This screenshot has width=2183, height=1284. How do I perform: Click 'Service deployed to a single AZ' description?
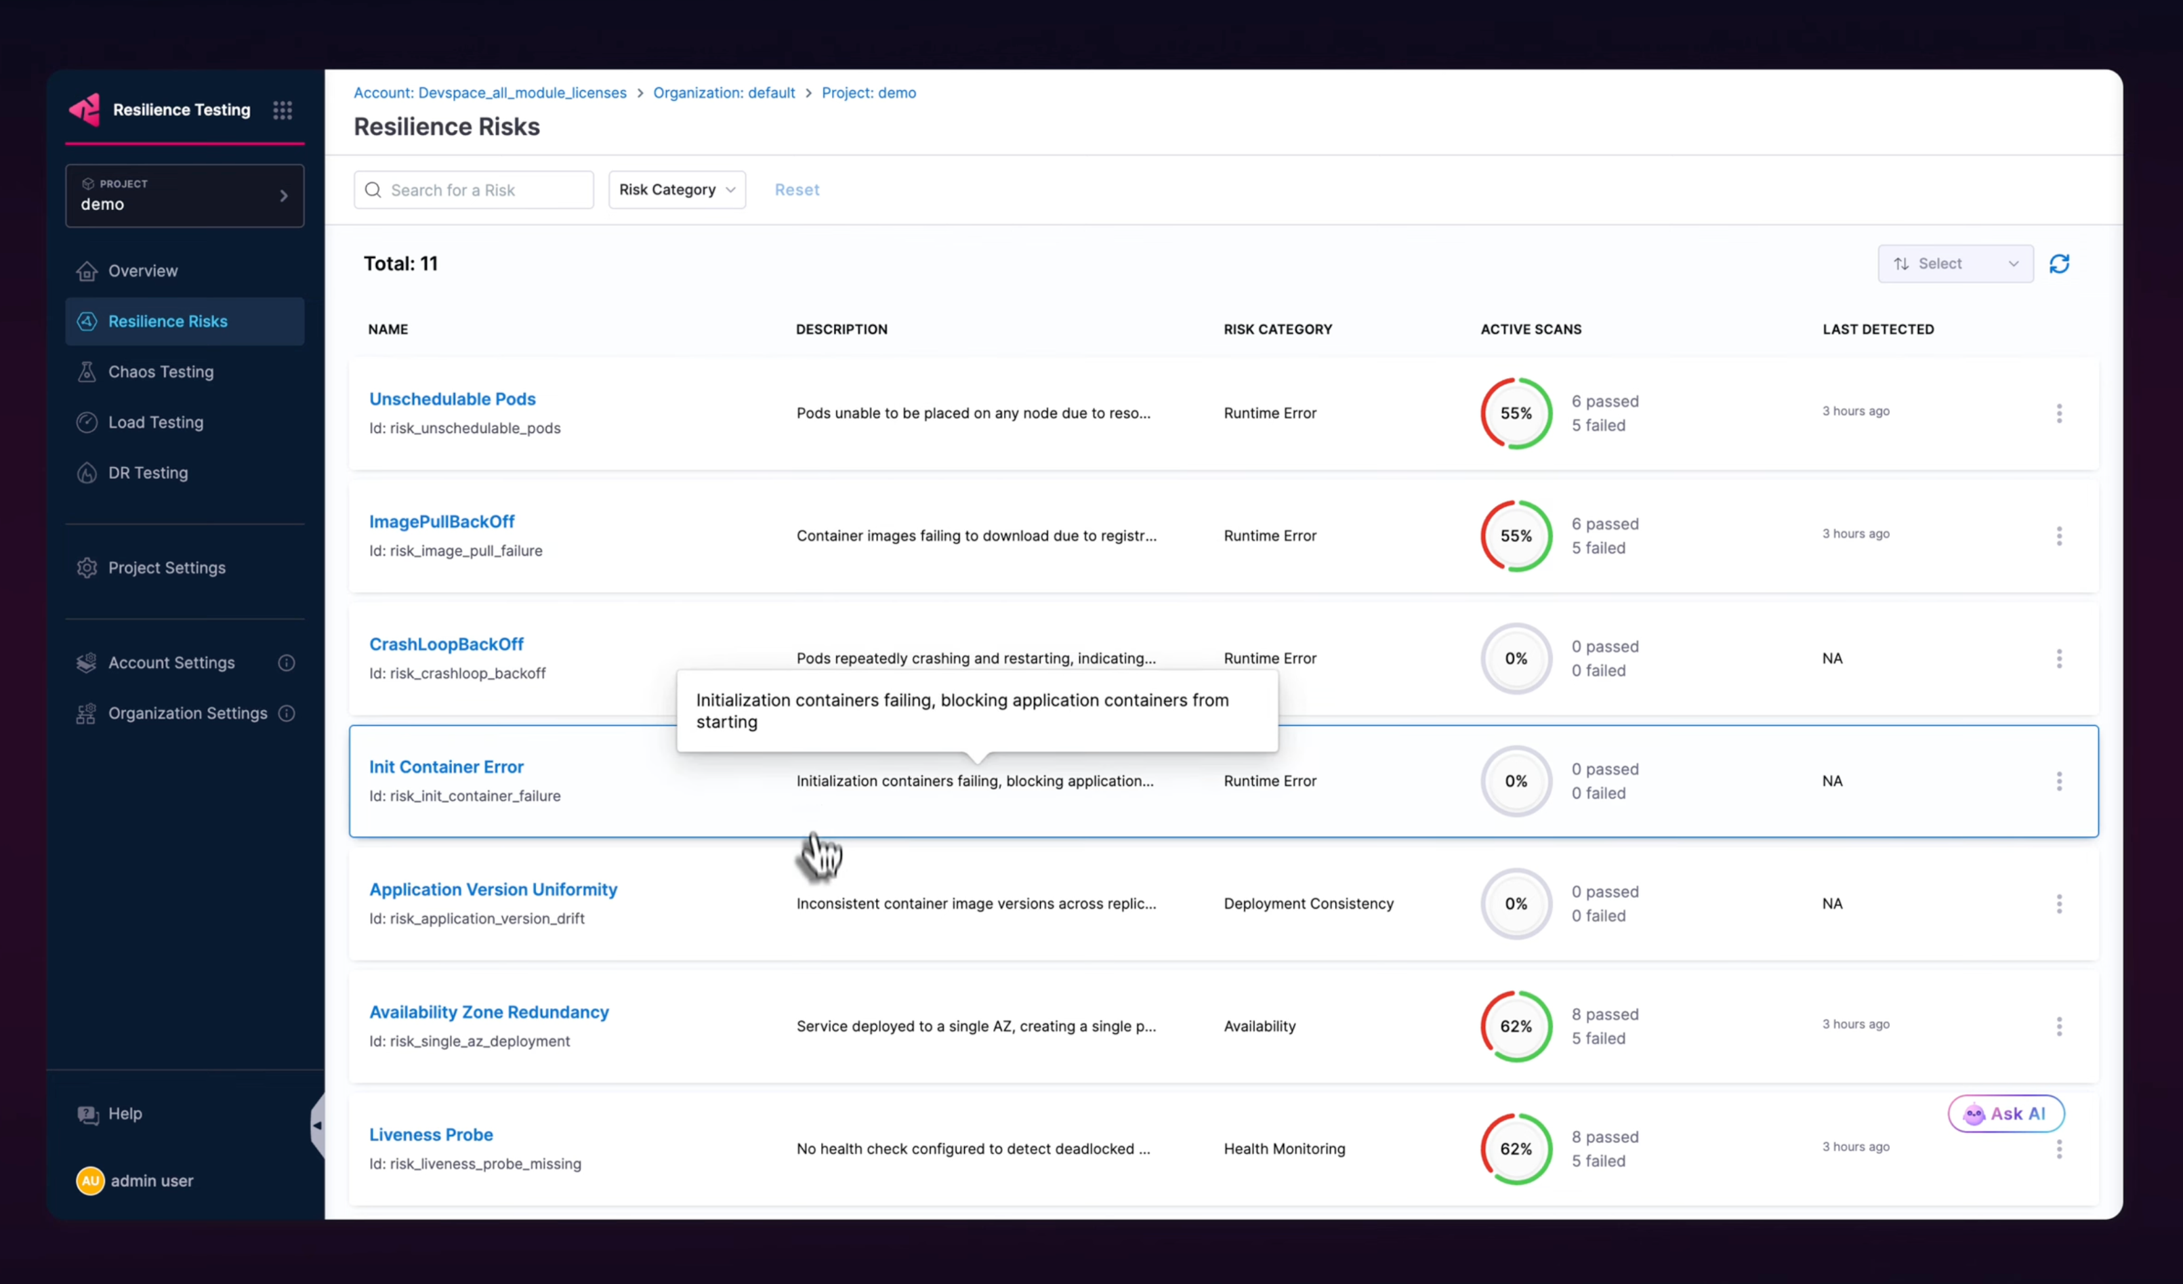point(976,1026)
